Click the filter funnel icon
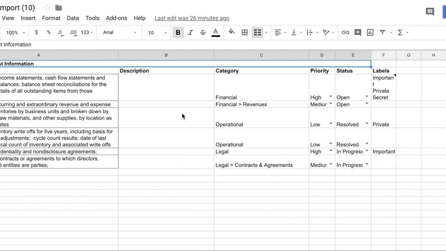 coord(383,33)
